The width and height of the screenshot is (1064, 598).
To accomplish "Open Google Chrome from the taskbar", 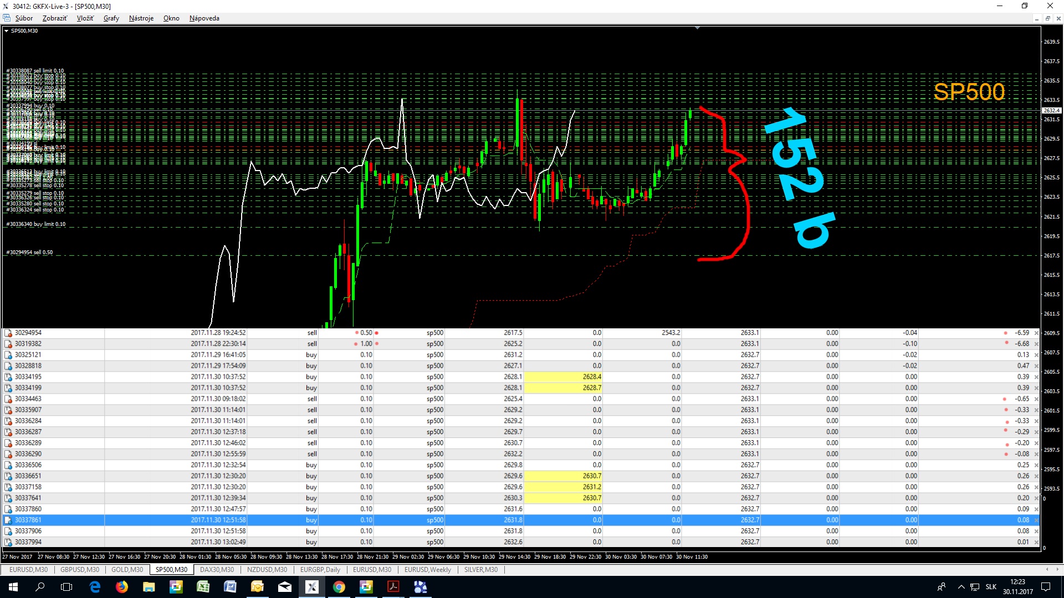I will coord(339,587).
